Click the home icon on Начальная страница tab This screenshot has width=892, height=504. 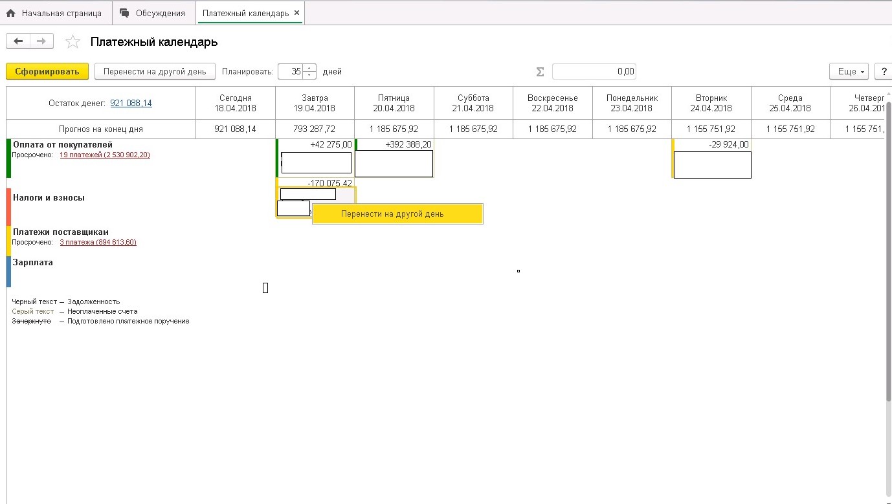(10, 13)
